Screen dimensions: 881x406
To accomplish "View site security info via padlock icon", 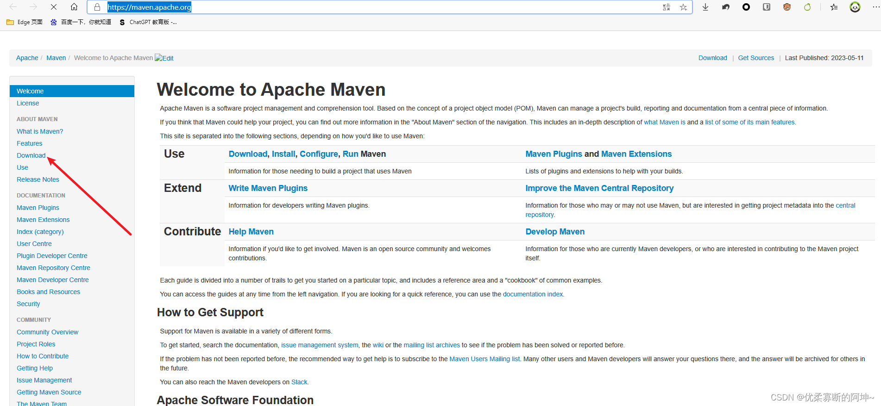I will coord(97,7).
